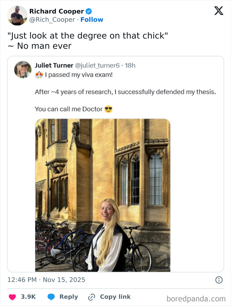Click the @Rich_Cooper handle
This screenshot has height=306, width=231.
52,19
